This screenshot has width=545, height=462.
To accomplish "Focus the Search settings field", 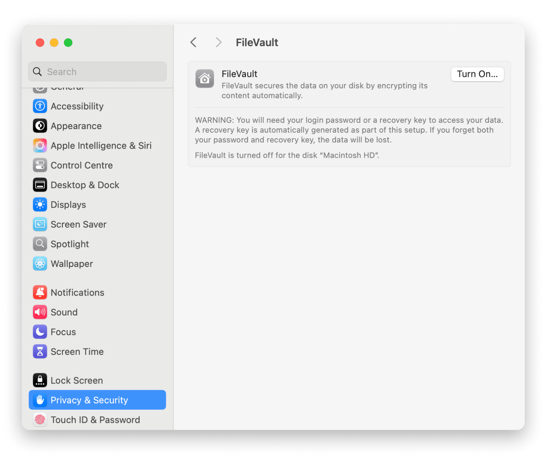I will click(97, 72).
